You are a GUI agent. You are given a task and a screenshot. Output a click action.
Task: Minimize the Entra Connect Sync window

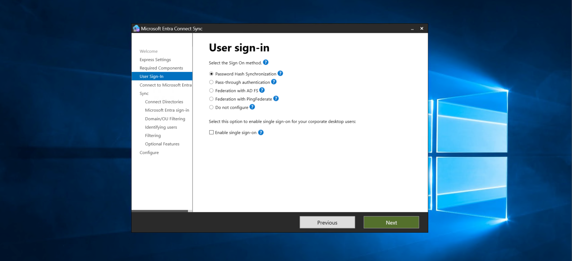412,29
